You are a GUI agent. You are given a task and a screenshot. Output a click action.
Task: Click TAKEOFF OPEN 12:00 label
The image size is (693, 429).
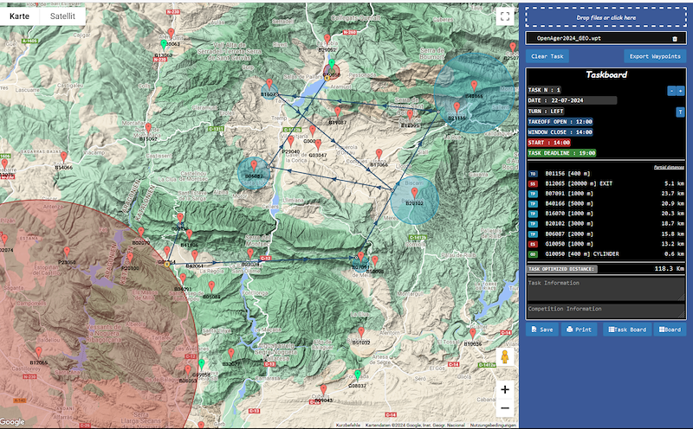560,122
